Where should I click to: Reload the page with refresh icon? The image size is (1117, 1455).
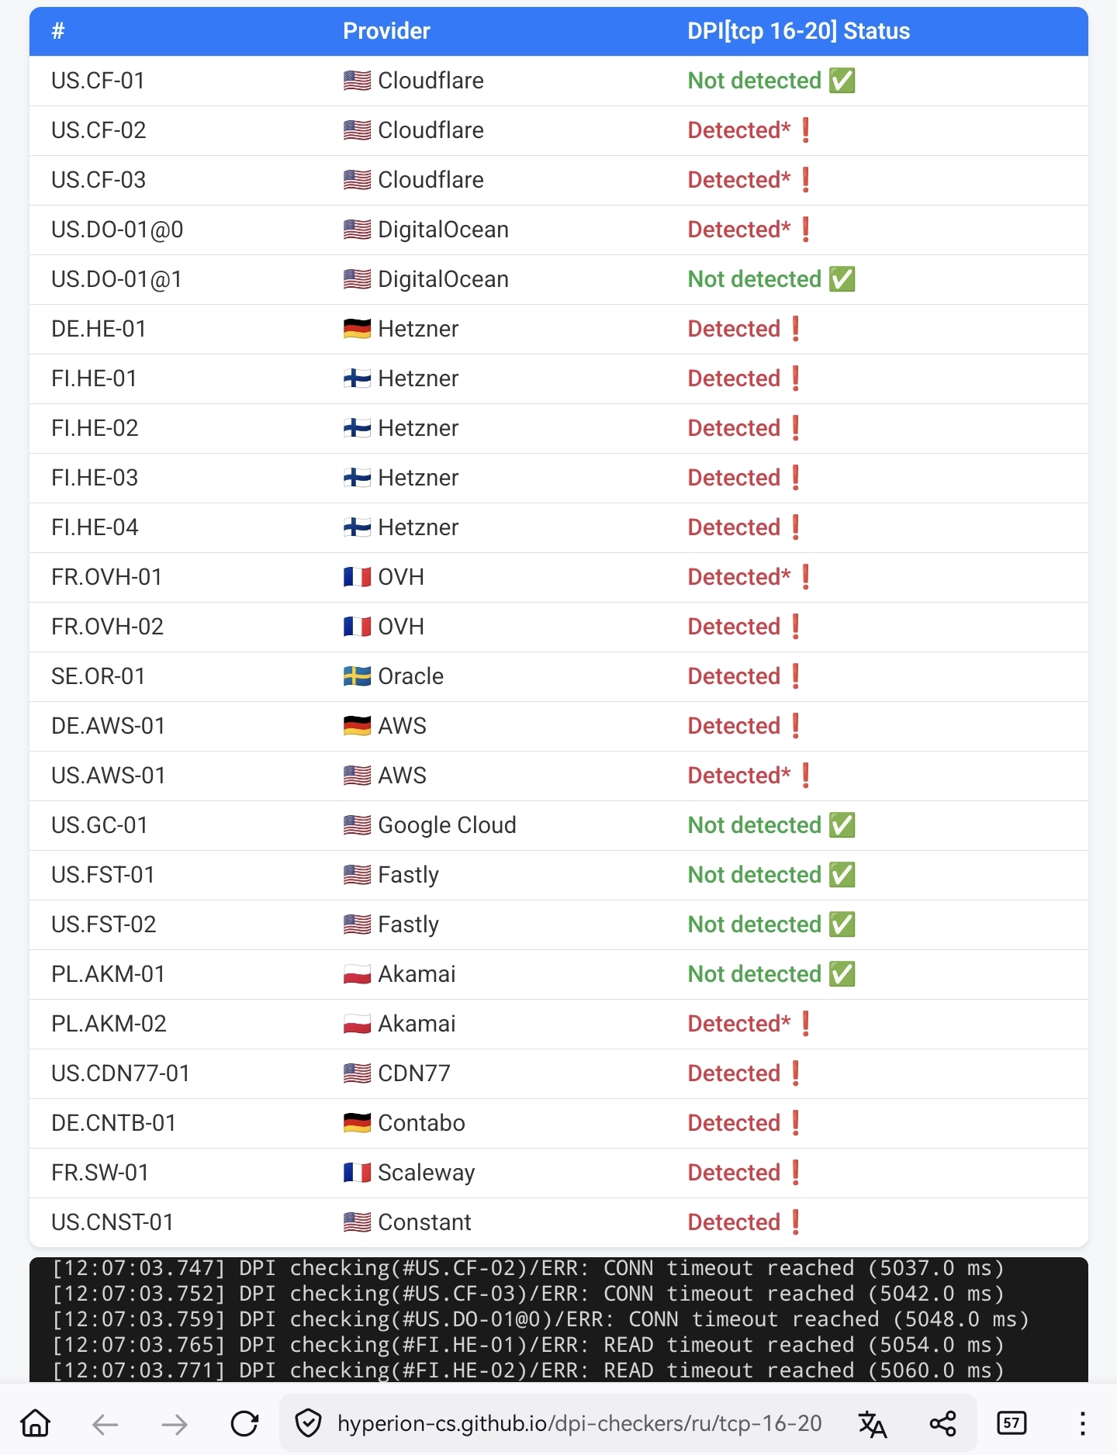click(244, 1423)
